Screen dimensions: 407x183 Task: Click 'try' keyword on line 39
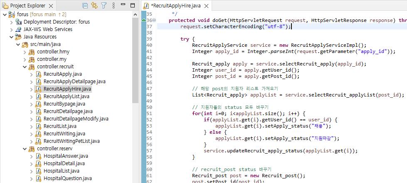click(185, 39)
